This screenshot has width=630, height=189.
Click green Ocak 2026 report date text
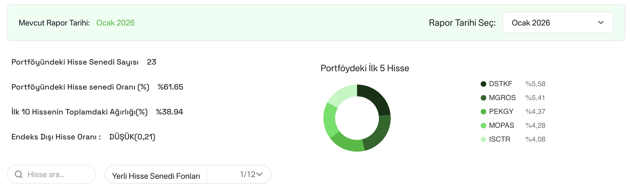pos(115,23)
